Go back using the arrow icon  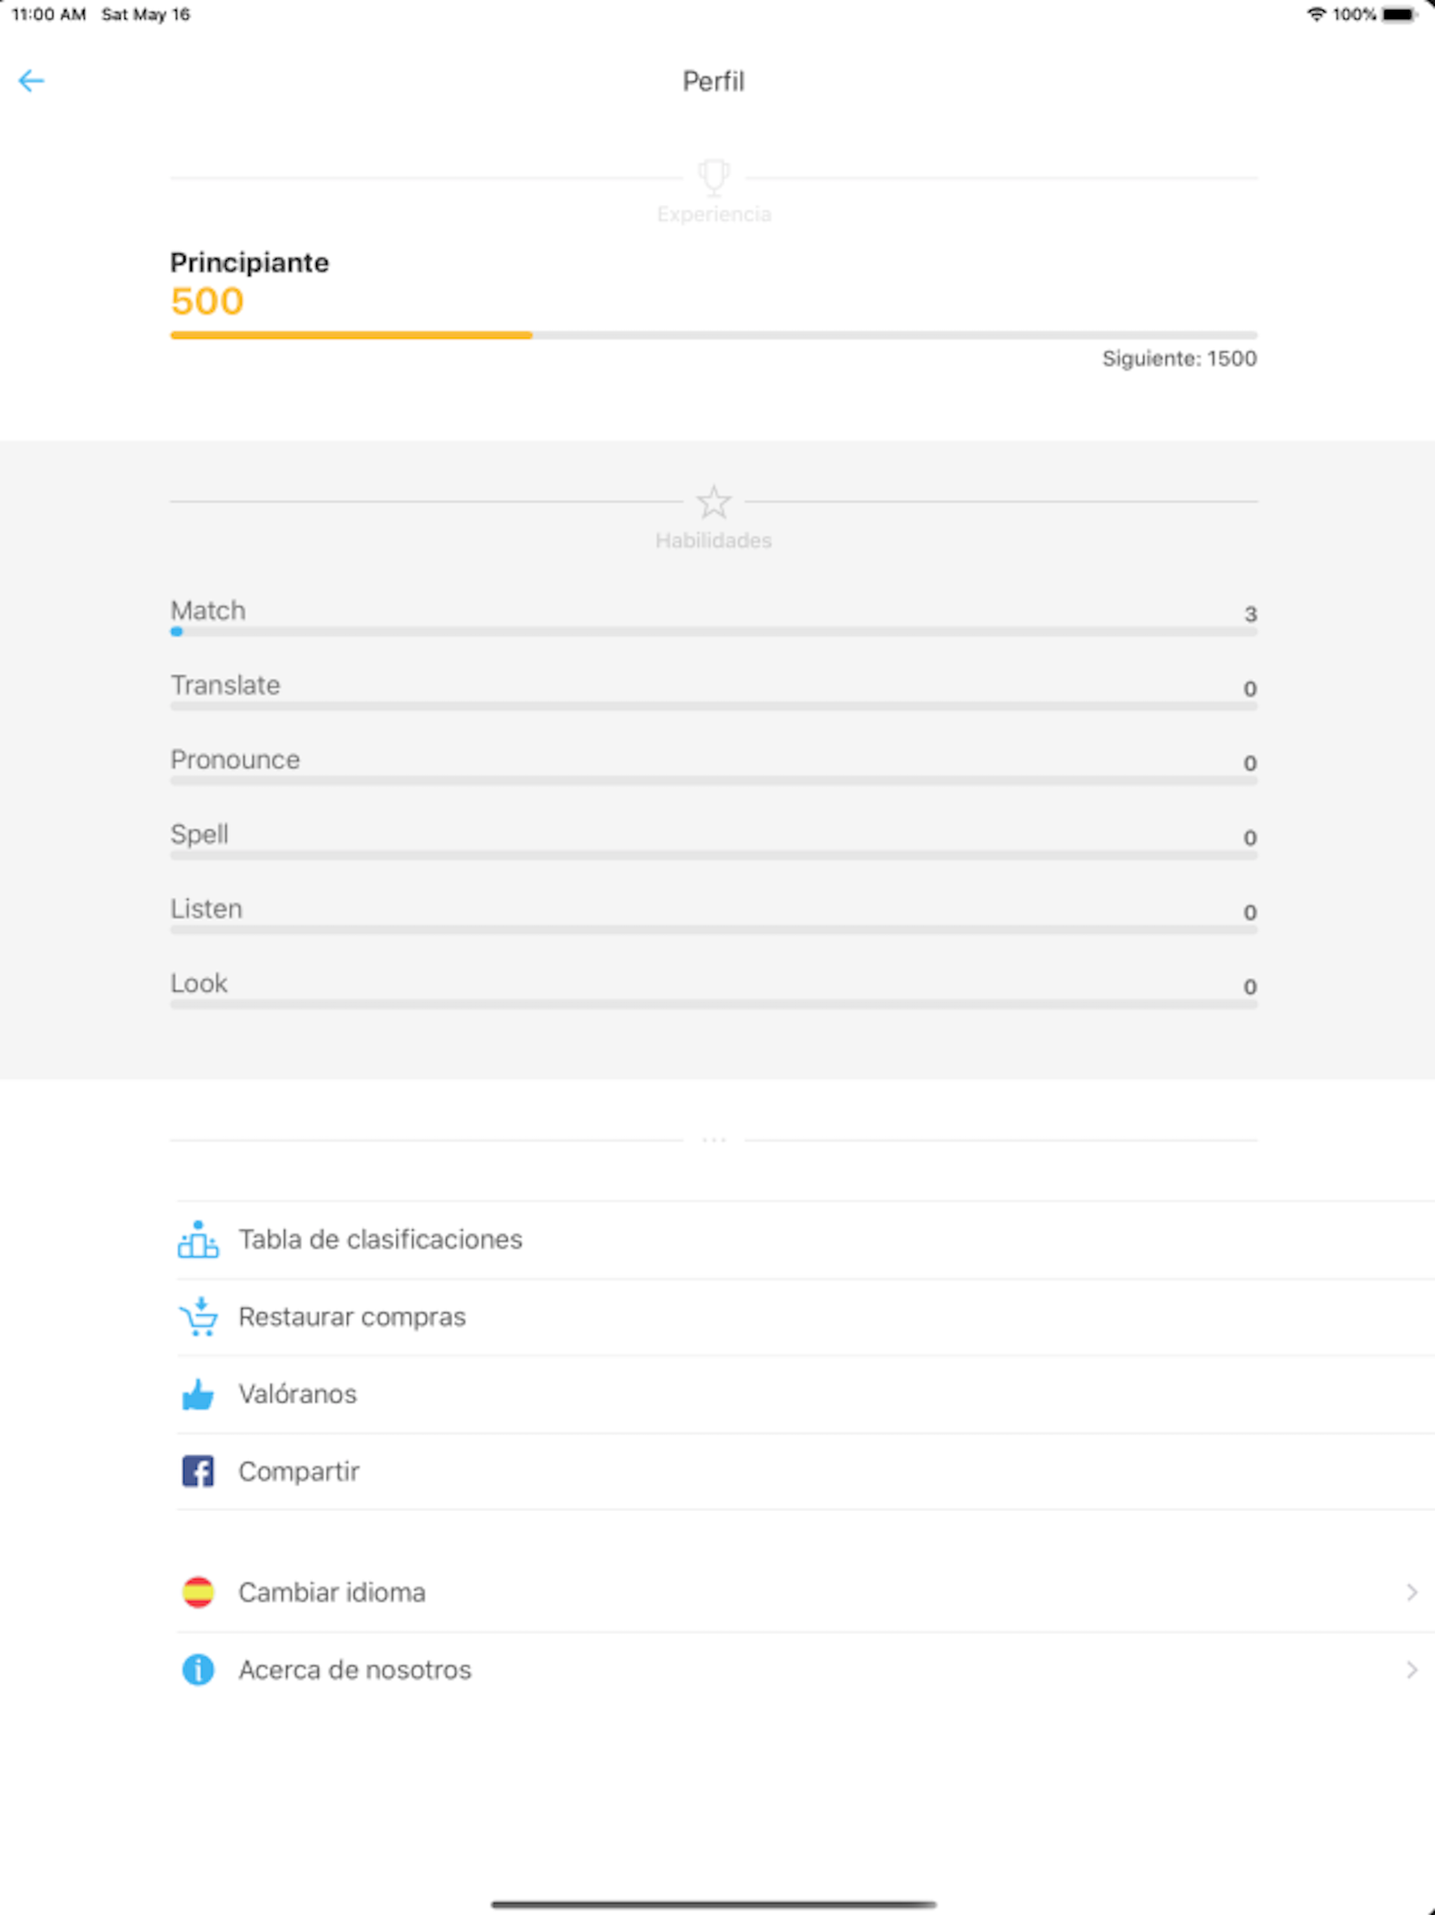pyautogui.click(x=31, y=81)
